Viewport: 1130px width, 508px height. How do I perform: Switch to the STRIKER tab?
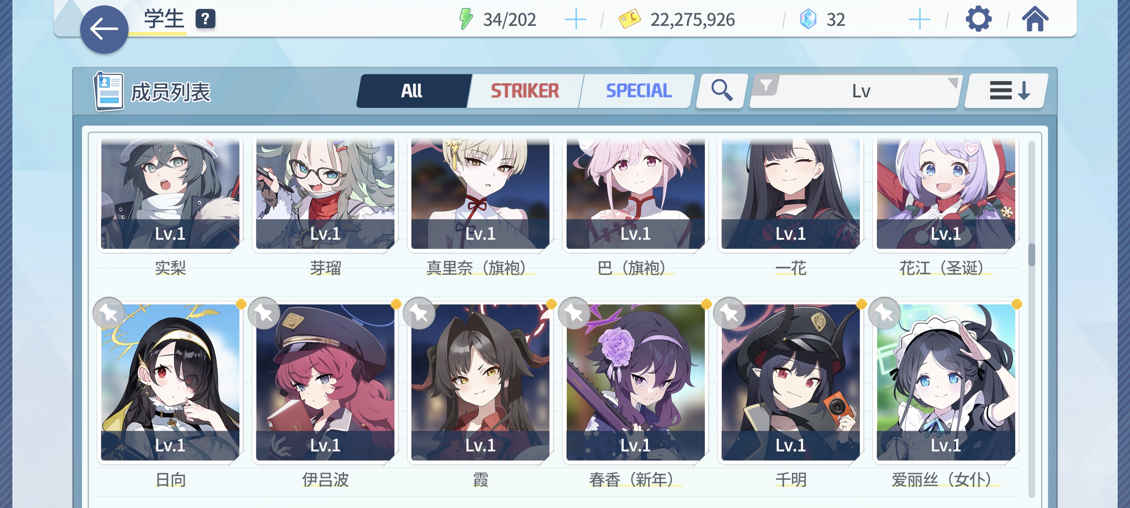click(525, 91)
